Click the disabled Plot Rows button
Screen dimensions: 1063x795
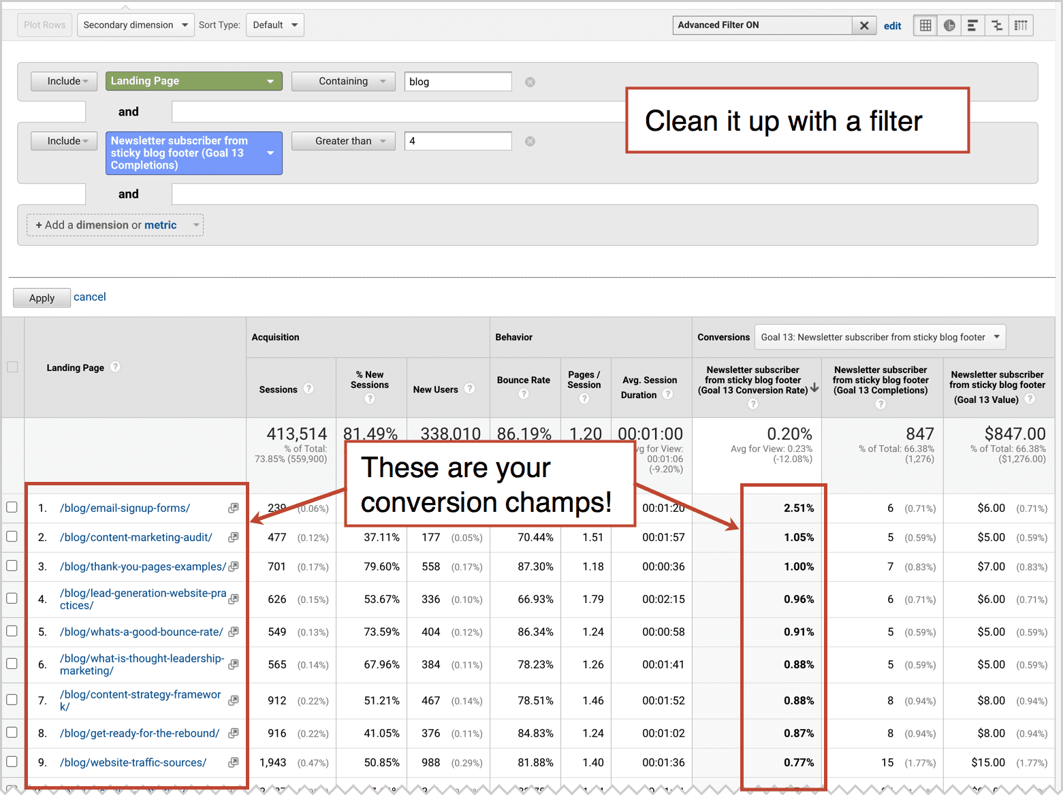pyautogui.click(x=45, y=25)
